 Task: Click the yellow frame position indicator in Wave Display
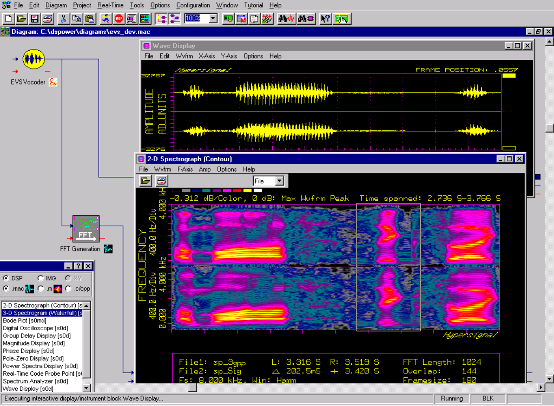(x=509, y=75)
